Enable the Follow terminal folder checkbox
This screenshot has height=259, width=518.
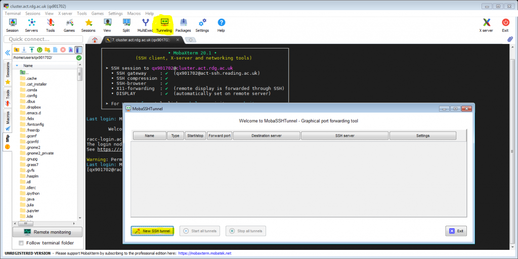(21, 243)
